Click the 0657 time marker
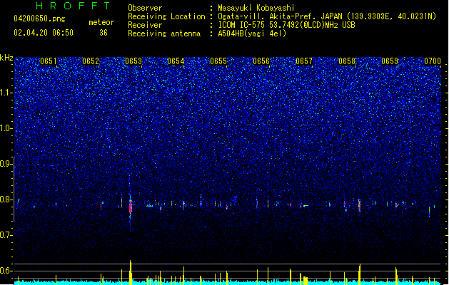The image size is (449, 285). (304, 61)
